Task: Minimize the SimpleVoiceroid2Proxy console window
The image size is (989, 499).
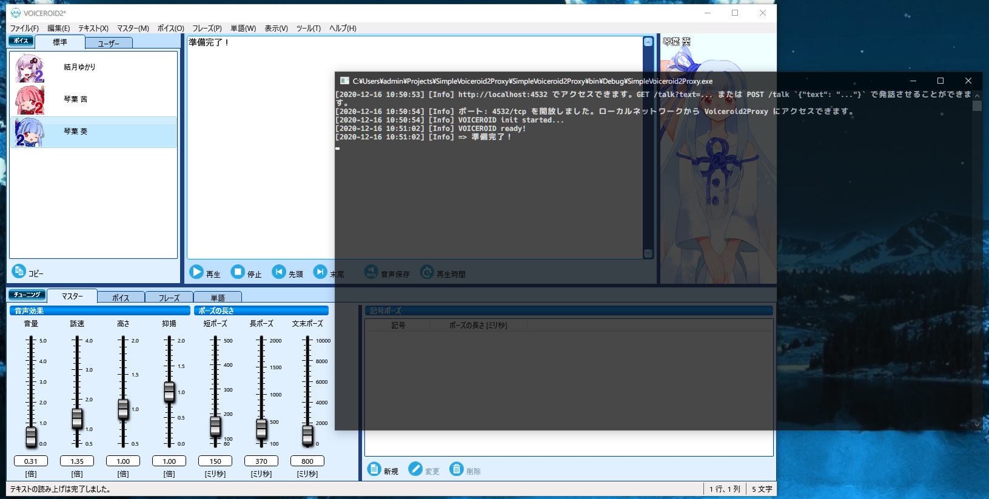Action: pyautogui.click(x=913, y=81)
